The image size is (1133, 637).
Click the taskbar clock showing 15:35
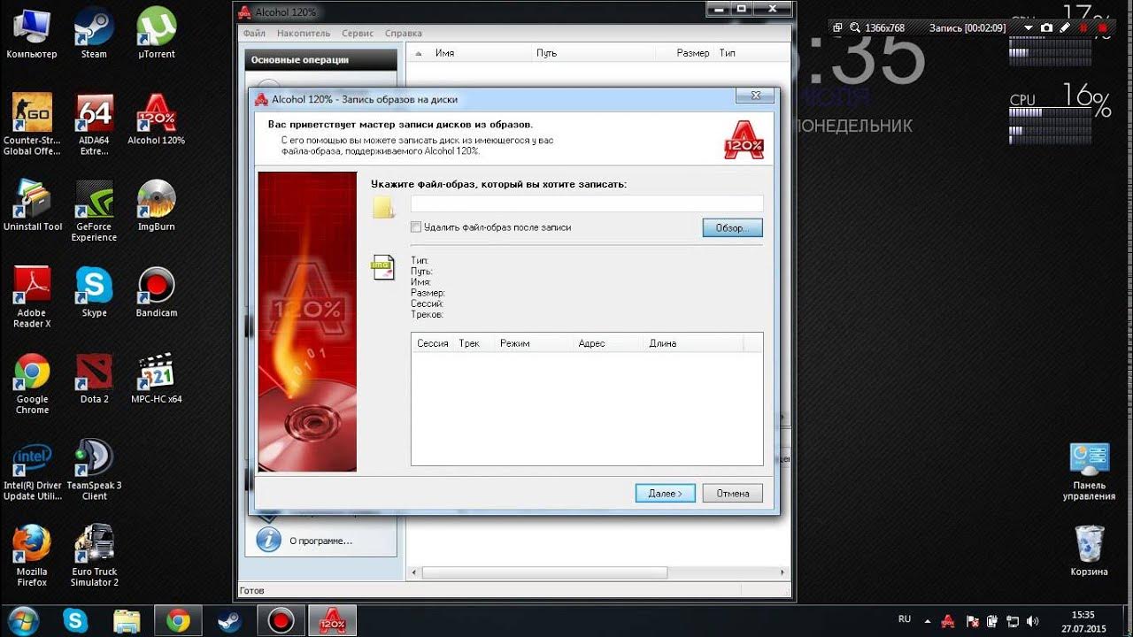[x=1083, y=621]
